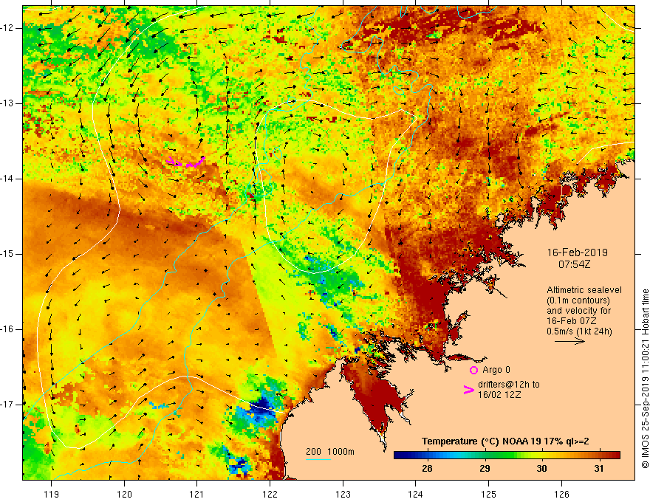
Task: Click the 200 1000m depth label
Action: tap(330, 452)
